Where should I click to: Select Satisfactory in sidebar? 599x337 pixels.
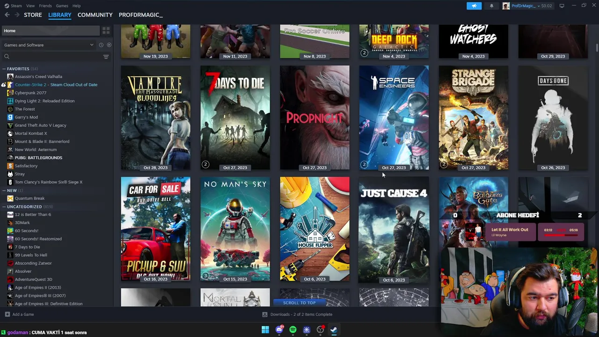26,166
